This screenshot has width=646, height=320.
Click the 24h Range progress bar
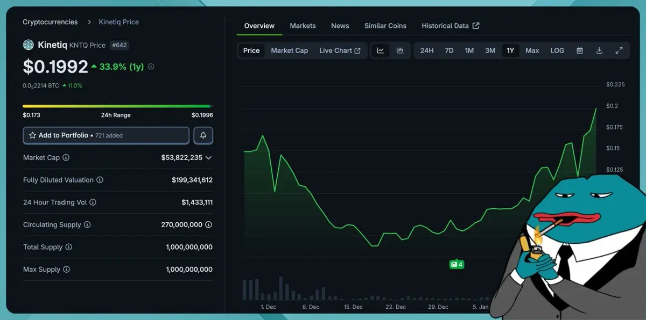[117, 106]
